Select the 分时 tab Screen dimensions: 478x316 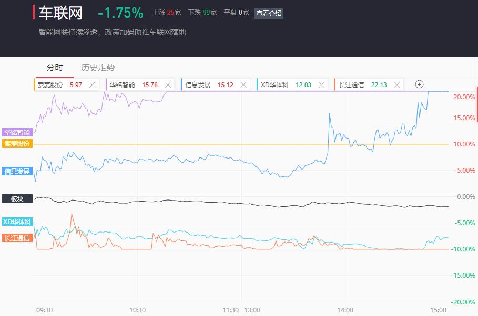point(55,67)
